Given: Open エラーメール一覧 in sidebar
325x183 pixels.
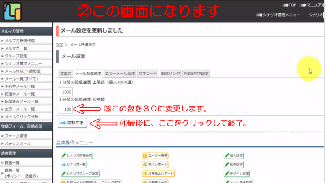Looking at the screenshot, I should (26, 109).
